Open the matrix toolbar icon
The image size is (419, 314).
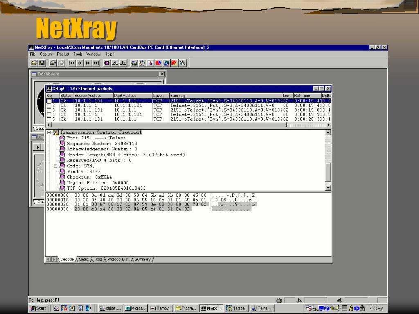(x=142, y=63)
